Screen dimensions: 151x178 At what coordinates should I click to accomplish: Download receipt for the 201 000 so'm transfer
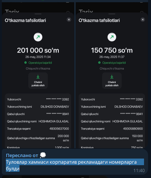[x=38, y=80]
